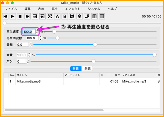Click Mike_motie.mp3 in the ファイル名 column

(134, 81)
